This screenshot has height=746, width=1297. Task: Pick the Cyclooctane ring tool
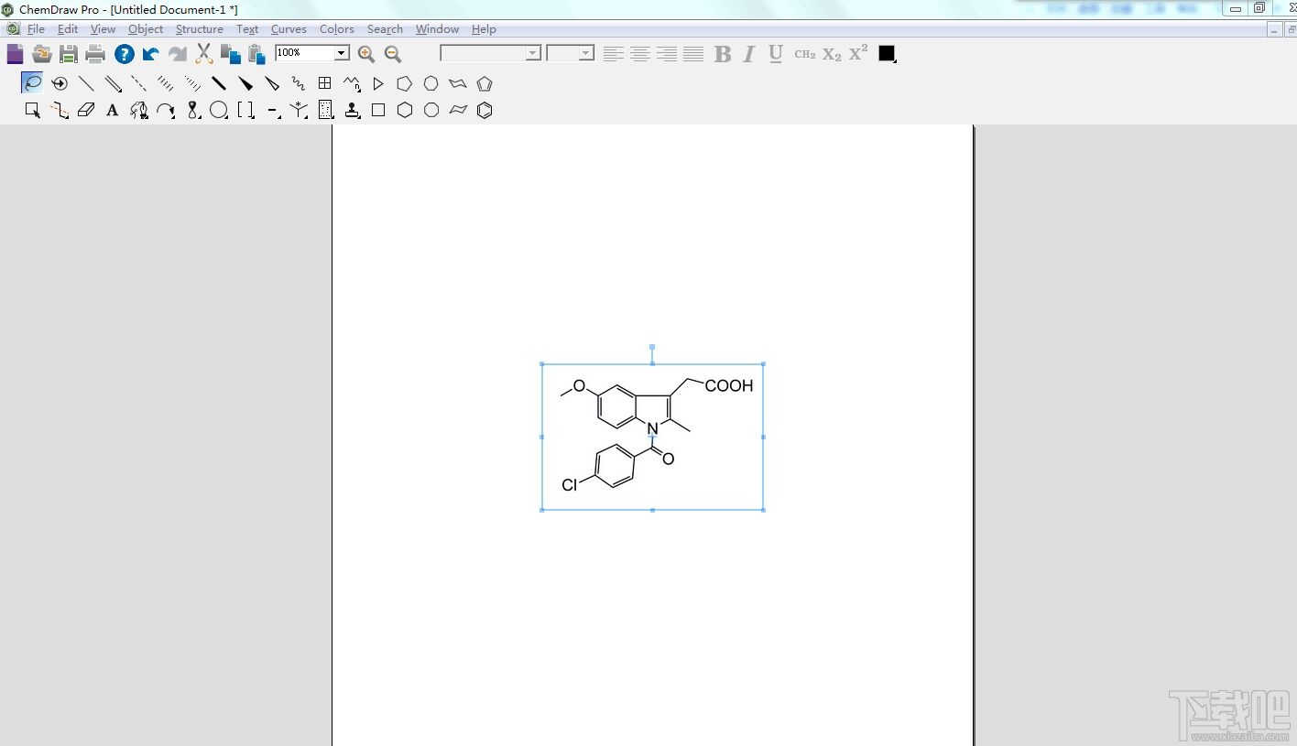pos(431,110)
